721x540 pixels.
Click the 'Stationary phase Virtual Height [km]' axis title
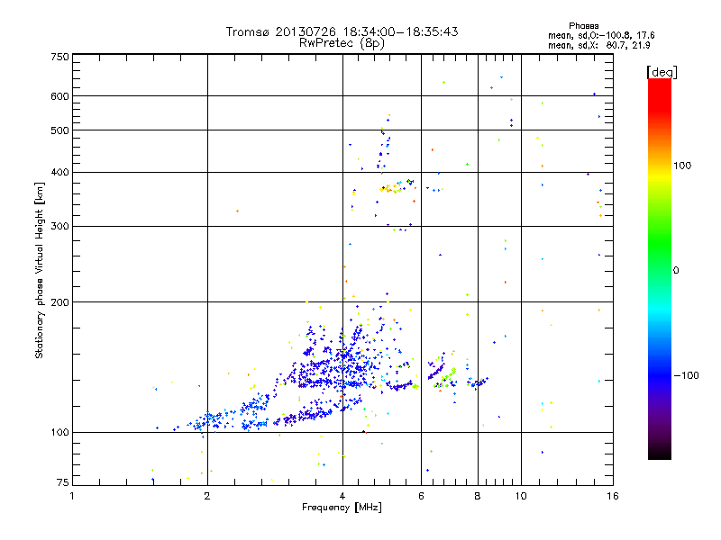(39, 270)
